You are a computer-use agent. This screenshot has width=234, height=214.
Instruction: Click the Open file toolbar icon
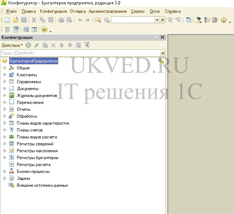(16, 20)
